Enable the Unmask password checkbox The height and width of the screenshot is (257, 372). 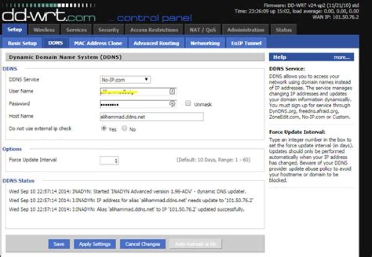coord(188,103)
